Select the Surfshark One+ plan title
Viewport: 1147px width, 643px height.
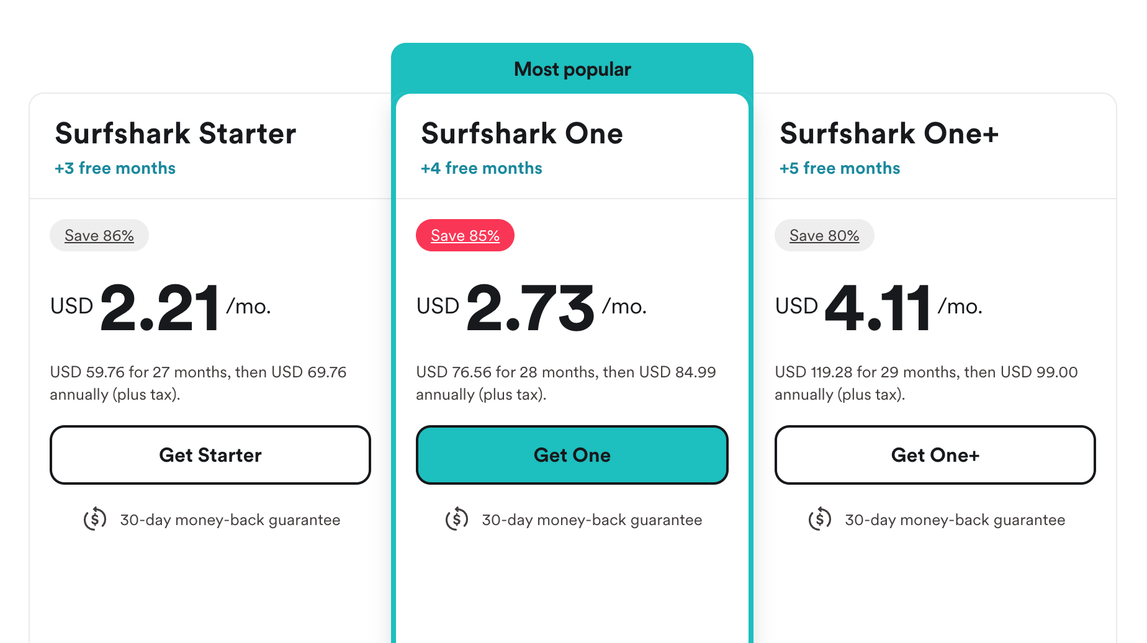(x=889, y=133)
